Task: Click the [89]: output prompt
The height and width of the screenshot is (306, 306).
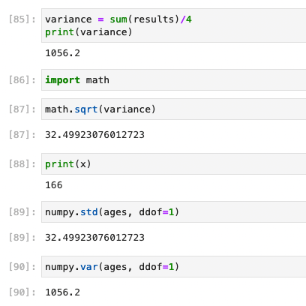Action: pos(22,238)
